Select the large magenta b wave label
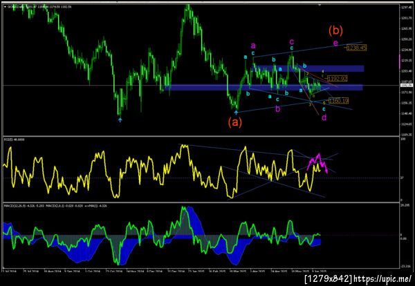Screen dimensions: 415x286 [277, 108]
